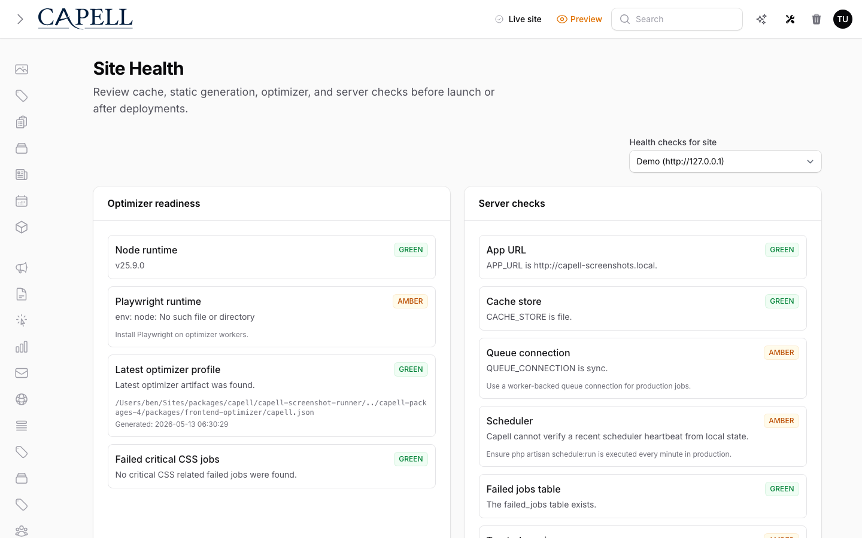Click 'QUEUE_CONNECTION is sync.' text
Viewport: 862px width, 538px height.
[x=547, y=368]
